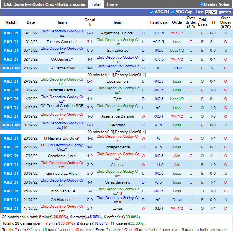Click the 3-1 score against Talleres Cordoba

pyautogui.click(x=90, y=42)
